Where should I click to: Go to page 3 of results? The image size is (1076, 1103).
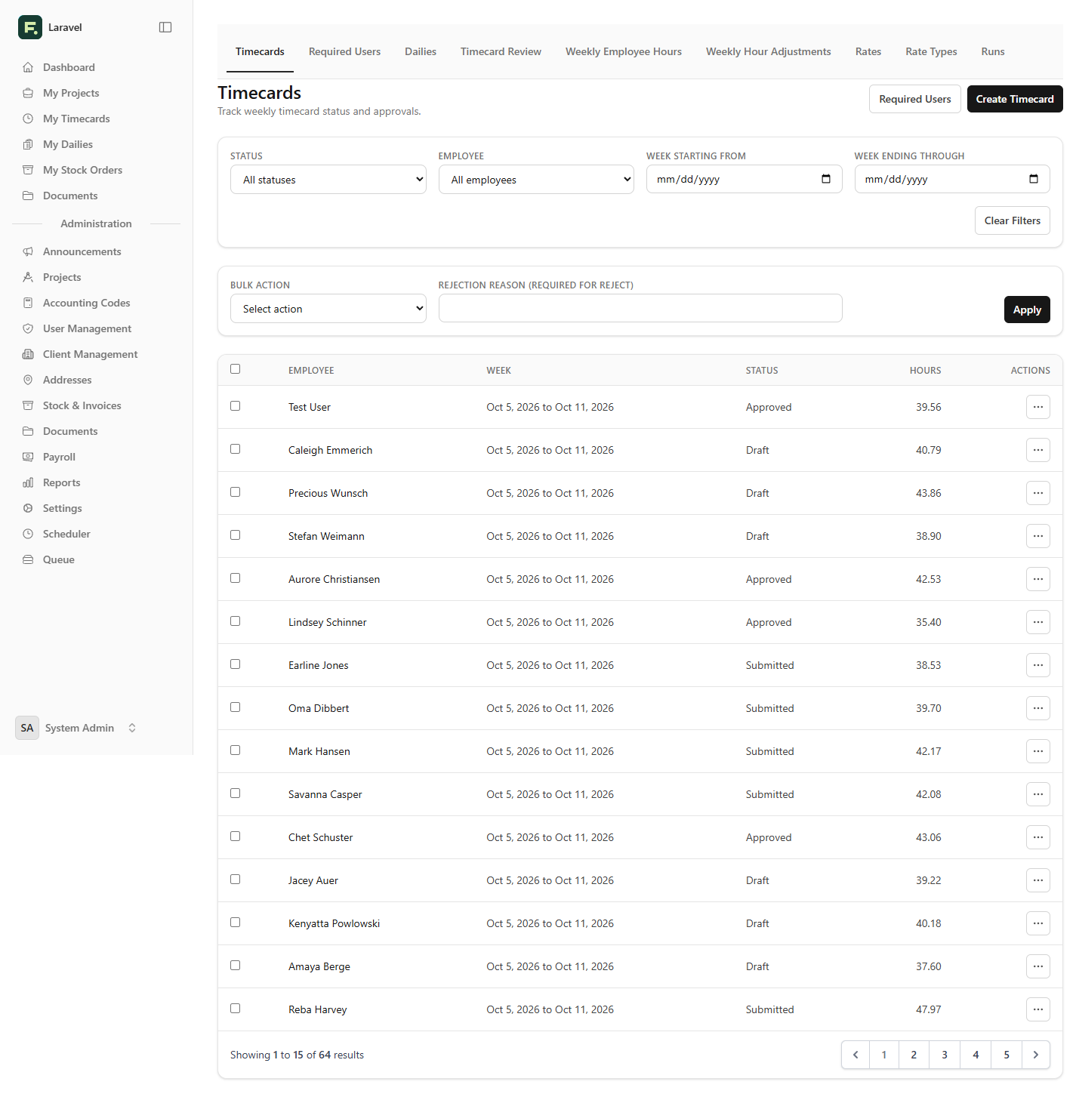click(x=945, y=1055)
